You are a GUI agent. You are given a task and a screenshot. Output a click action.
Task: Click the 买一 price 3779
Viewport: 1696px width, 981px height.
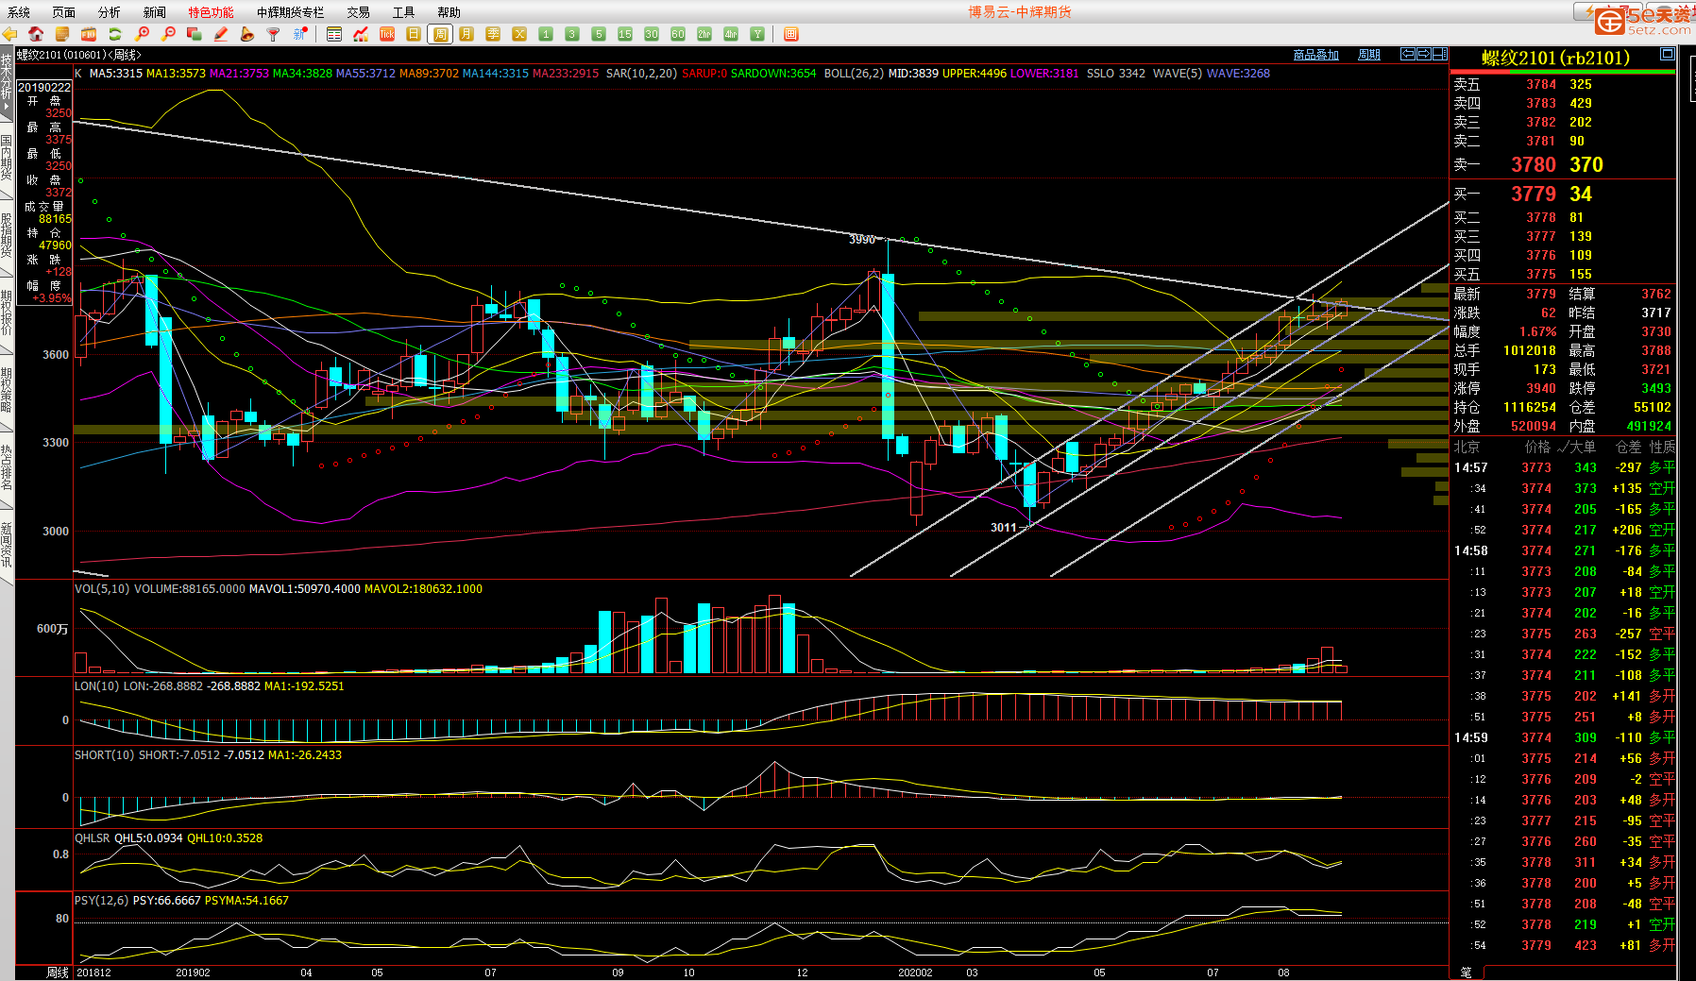[1534, 194]
